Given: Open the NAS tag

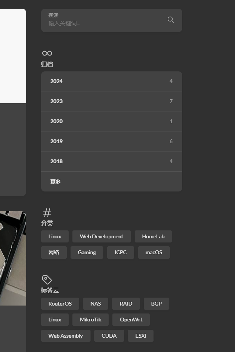Looking at the screenshot, I should click(x=95, y=304).
